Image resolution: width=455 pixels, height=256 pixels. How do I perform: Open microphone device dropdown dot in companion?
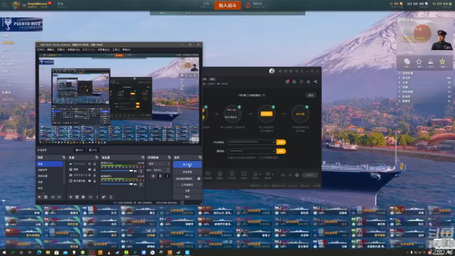coord(260,175)
